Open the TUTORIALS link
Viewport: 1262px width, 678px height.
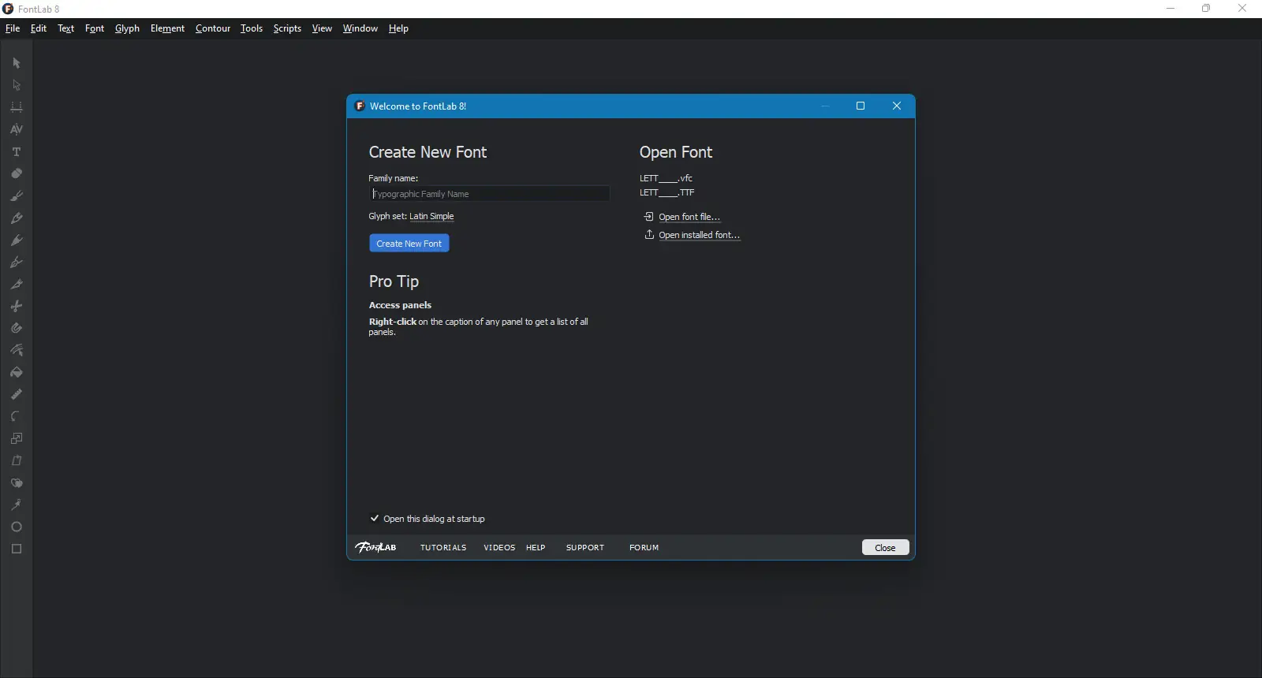click(443, 548)
